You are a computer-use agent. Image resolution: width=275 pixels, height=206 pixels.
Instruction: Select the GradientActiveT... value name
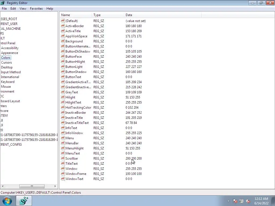pos(78,82)
